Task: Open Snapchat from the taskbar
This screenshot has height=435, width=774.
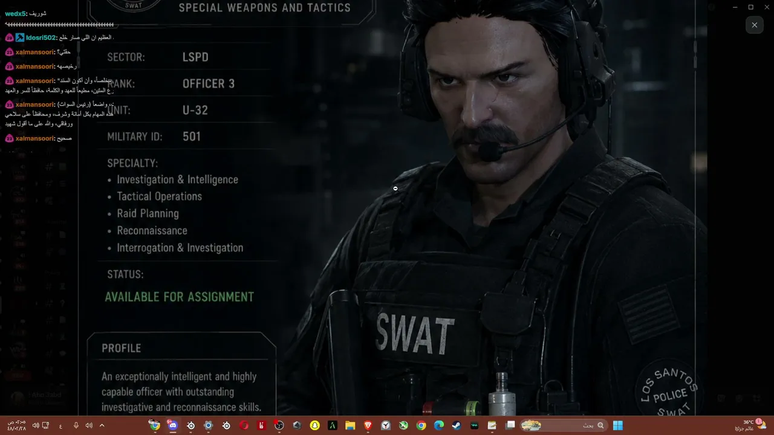Action: click(314, 425)
